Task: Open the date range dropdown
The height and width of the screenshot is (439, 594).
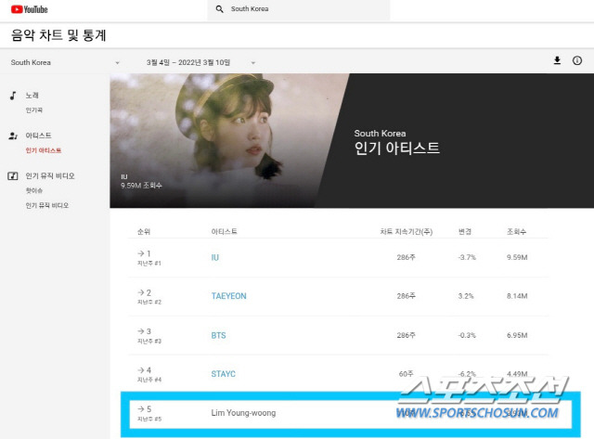Action: point(200,62)
